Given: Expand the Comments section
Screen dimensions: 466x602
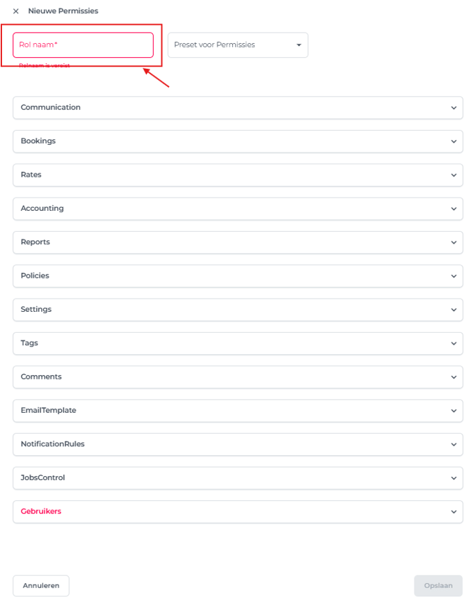Looking at the screenshot, I should click(237, 377).
